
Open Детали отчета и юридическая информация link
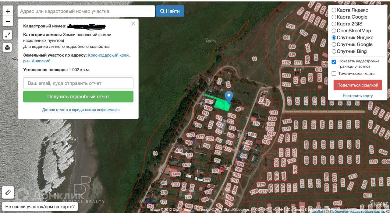coord(81,110)
